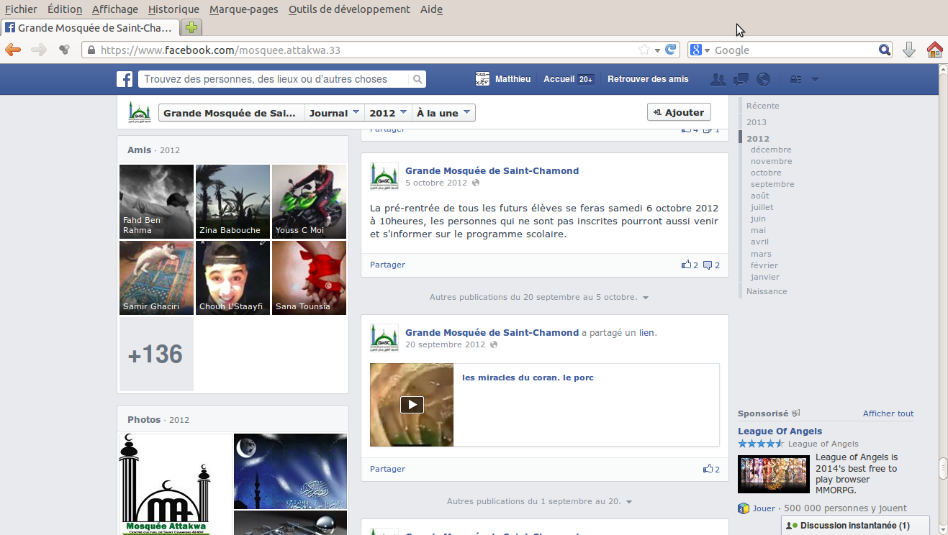Click Google search magnifier icon

click(x=885, y=50)
